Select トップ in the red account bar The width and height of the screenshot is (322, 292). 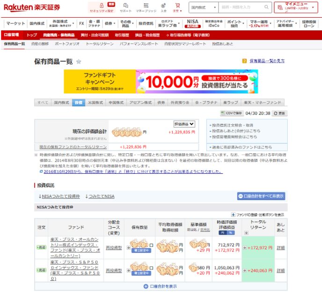pyautogui.click(x=32, y=35)
